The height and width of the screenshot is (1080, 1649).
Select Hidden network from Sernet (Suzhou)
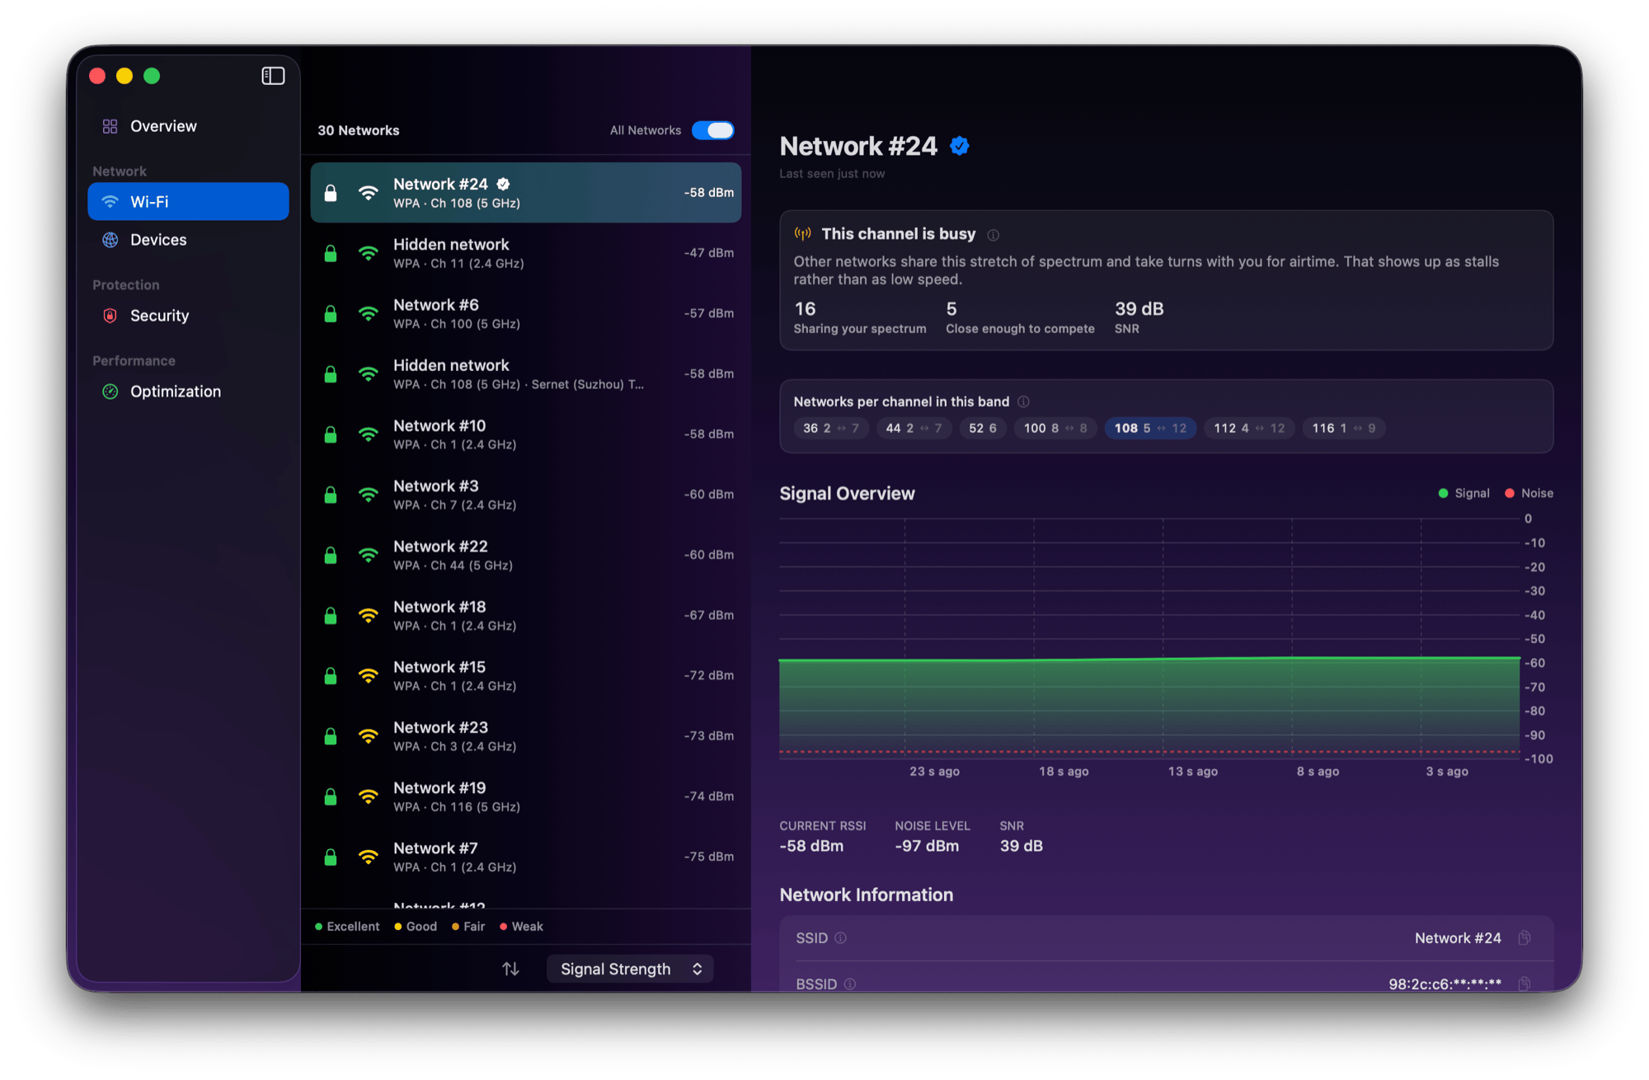click(526, 374)
